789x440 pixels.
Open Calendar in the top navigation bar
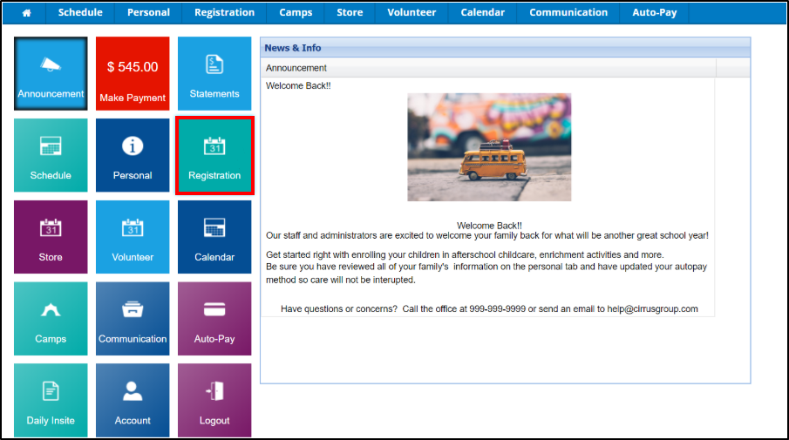tap(483, 12)
